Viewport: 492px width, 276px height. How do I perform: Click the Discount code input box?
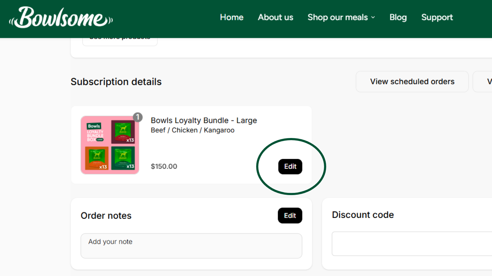point(412,244)
